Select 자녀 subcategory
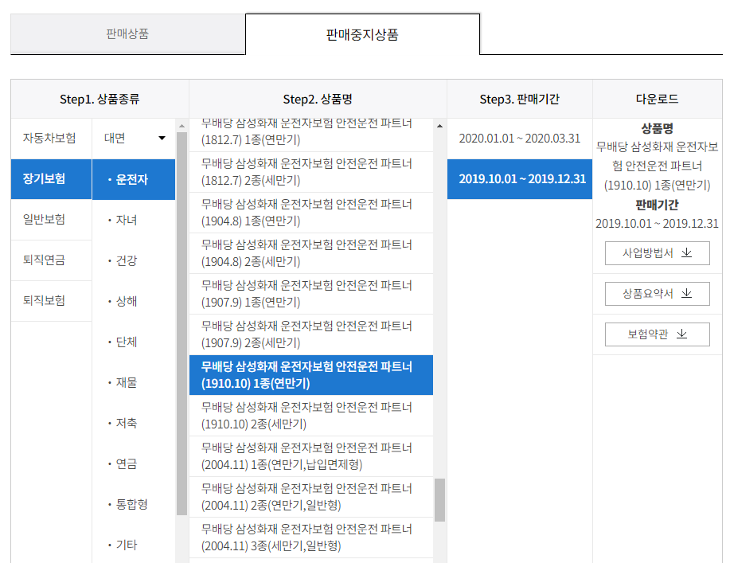 coord(134,220)
